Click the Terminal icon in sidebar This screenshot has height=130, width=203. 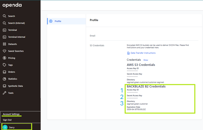(x=4, y=30)
